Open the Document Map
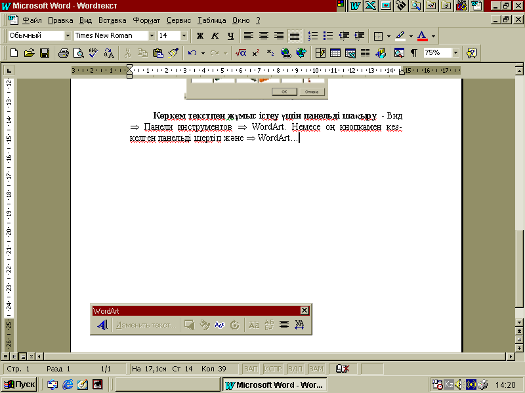The image size is (525, 393). pyautogui.click(x=399, y=53)
